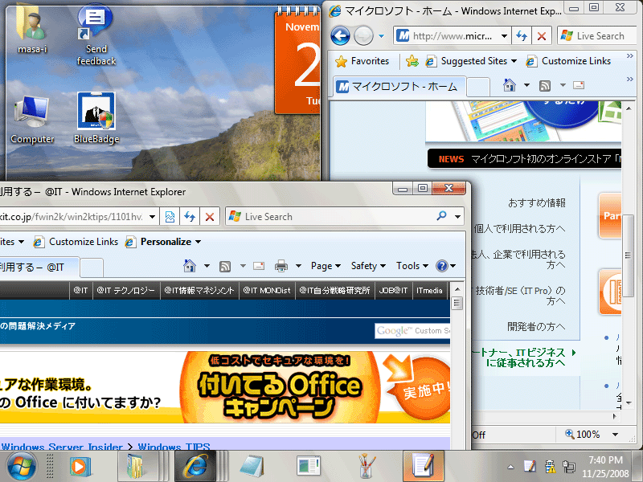Click the Add to Favorites Bar star-arrow icon
643x482 pixels.
pos(412,61)
